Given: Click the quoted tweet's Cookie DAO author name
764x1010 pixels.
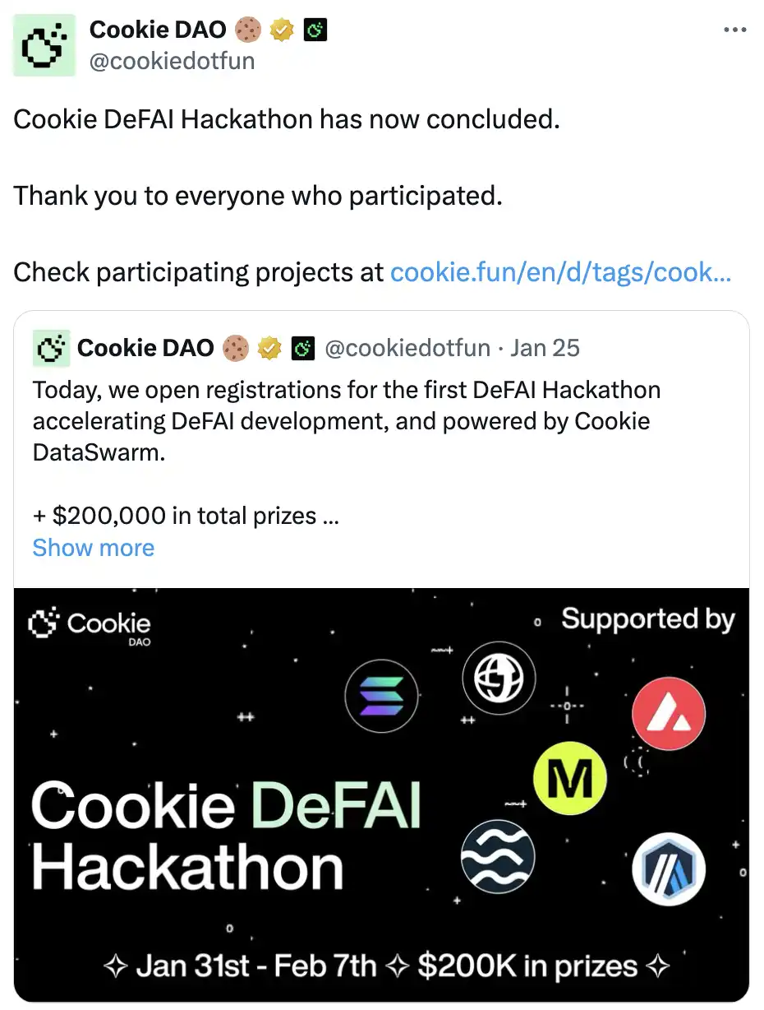Looking at the screenshot, I should pyautogui.click(x=145, y=349).
